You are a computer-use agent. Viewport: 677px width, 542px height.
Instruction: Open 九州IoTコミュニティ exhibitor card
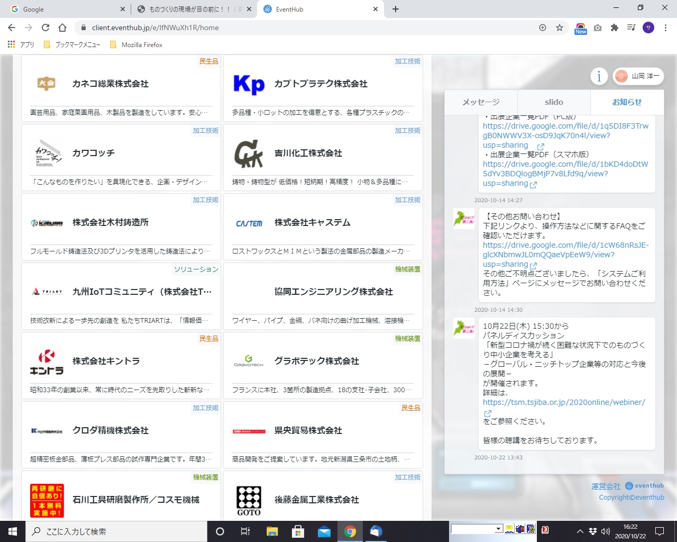(121, 296)
